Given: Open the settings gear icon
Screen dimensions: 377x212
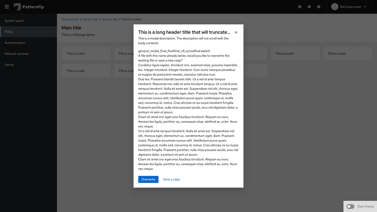Looking at the screenshot, I should point(309,7).
